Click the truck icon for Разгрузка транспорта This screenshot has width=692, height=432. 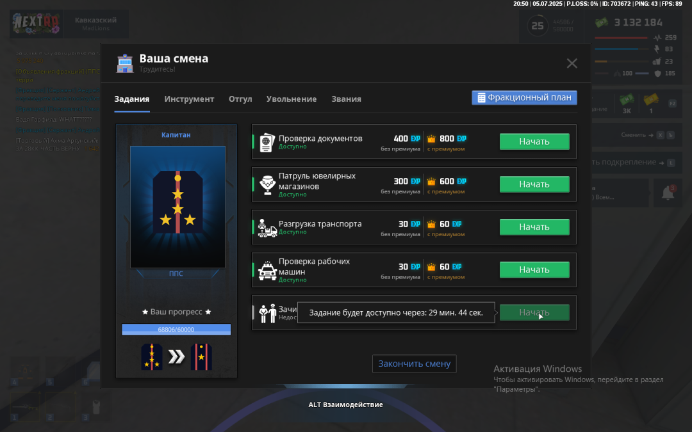267,227
